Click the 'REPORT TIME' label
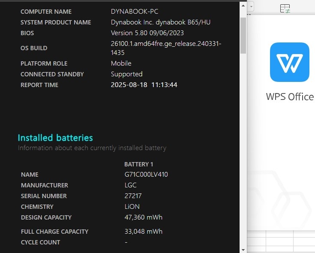The width and height of the screenshot is (315, 253). [x=39, y=85]
